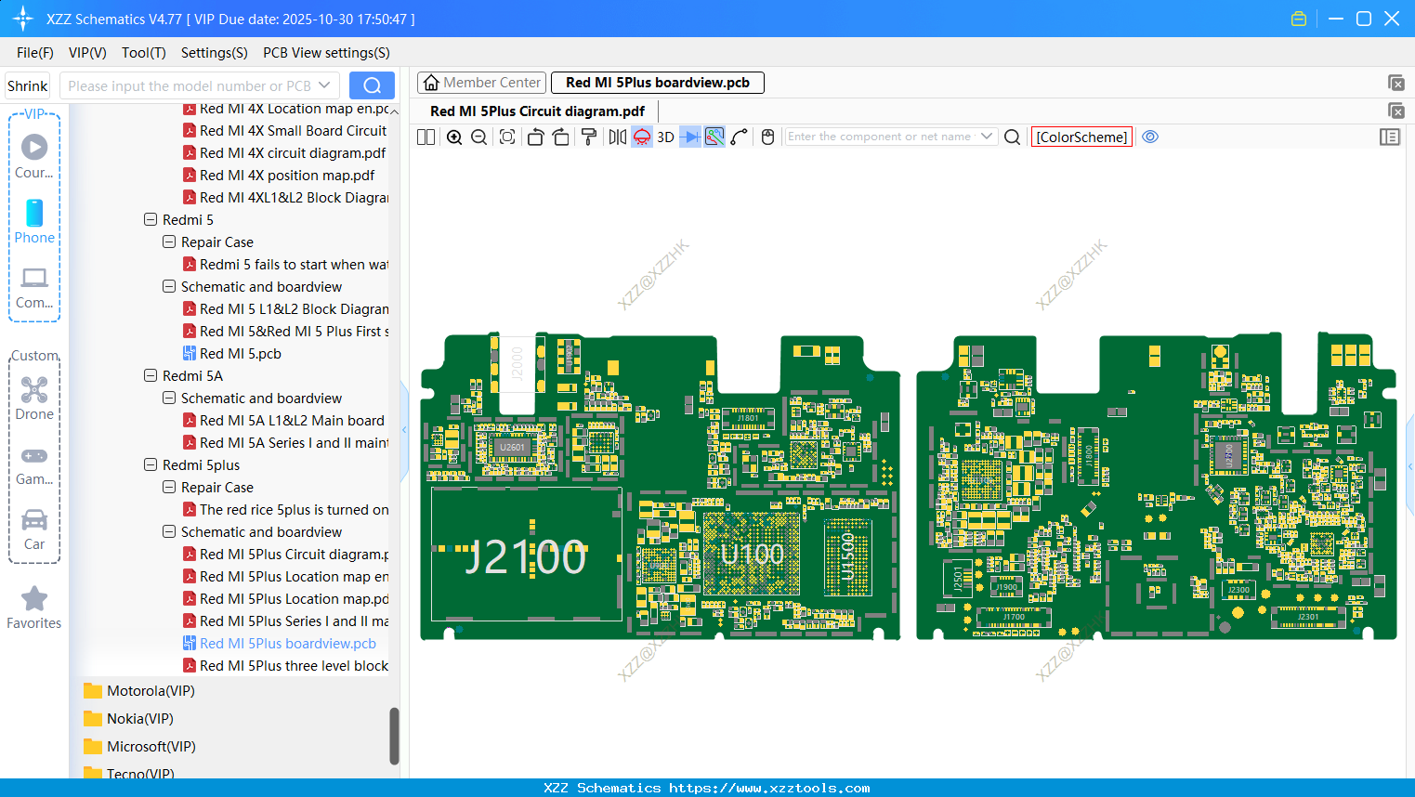Viewport: 1415px width, 797px height.
Task: Click the split view layout icon
Action: click(x=426, y=137)
